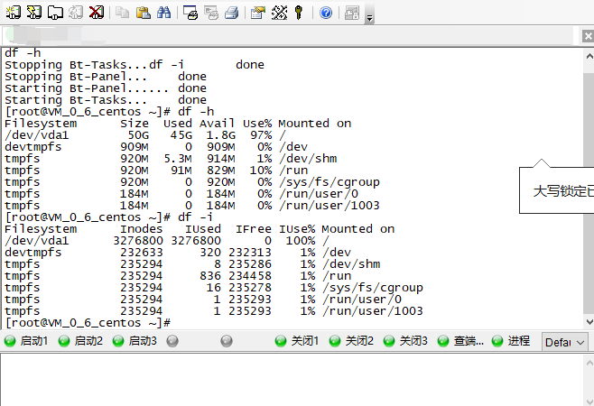Viewport: 594px width, 406px height.
Task: Click the 'Inodes' column header
Action: [142, 229]
